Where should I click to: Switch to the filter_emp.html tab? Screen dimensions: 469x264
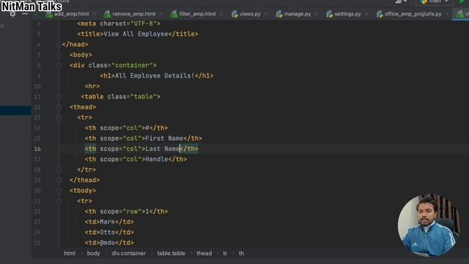[197, 14]
